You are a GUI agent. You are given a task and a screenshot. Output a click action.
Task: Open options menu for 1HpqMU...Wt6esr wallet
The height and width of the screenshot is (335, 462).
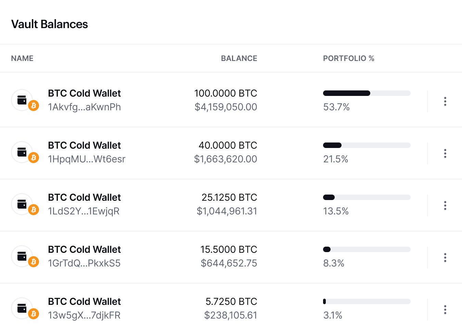coord(445,153)
